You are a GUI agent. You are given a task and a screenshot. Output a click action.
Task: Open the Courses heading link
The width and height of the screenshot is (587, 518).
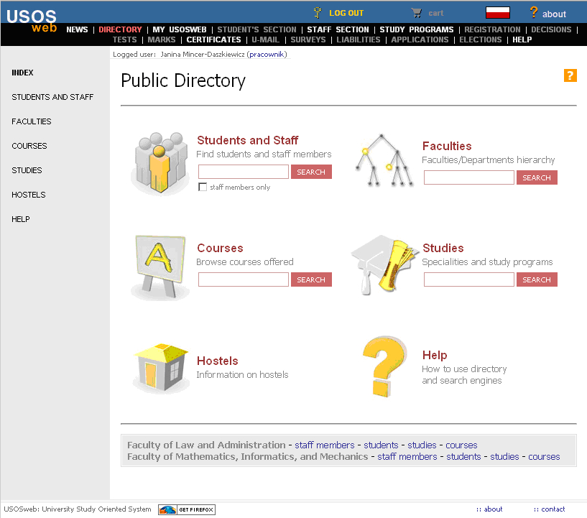coord(220,248)
